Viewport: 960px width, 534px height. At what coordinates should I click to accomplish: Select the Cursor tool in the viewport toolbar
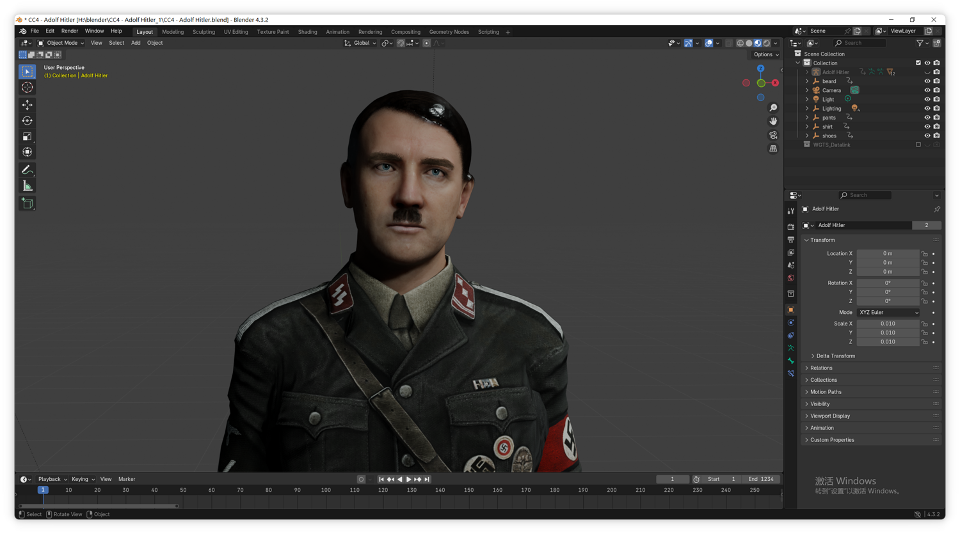(27, 88)
